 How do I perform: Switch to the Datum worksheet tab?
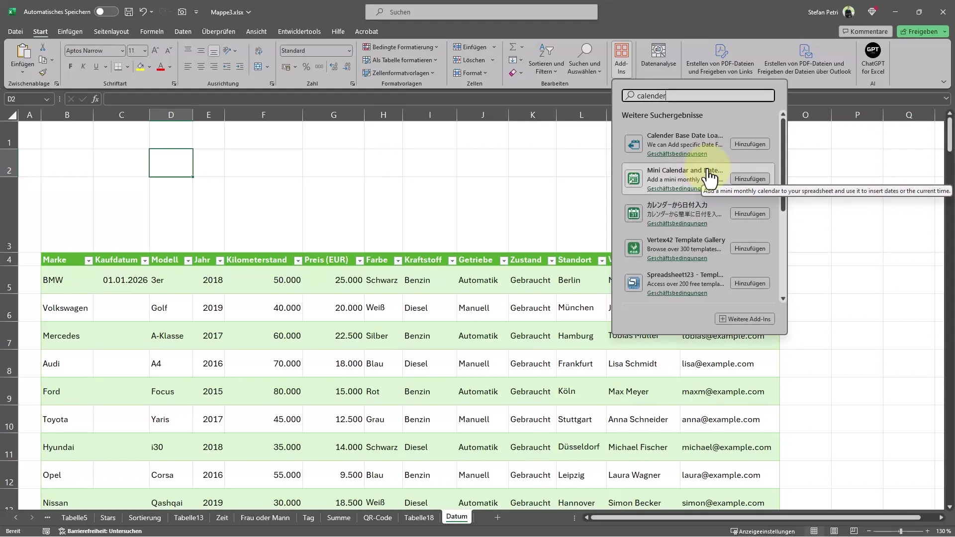457,517
